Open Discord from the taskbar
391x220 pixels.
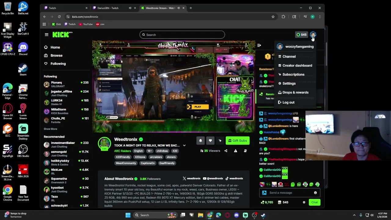pos(236,215)
